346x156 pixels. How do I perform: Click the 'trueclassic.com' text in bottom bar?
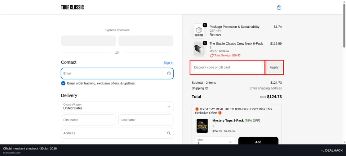[x=12, y=152]
